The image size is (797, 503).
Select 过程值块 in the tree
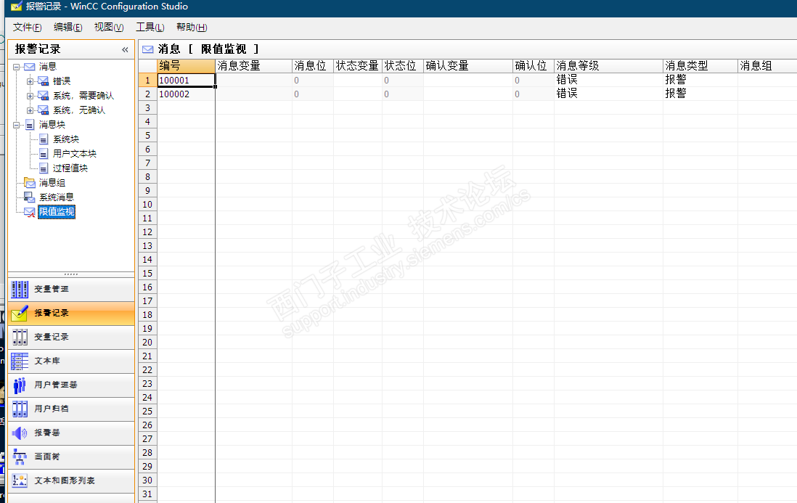(70, 168)
